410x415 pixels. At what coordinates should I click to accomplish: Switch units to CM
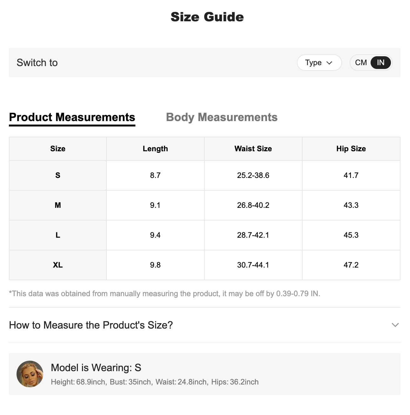point(361,63)
